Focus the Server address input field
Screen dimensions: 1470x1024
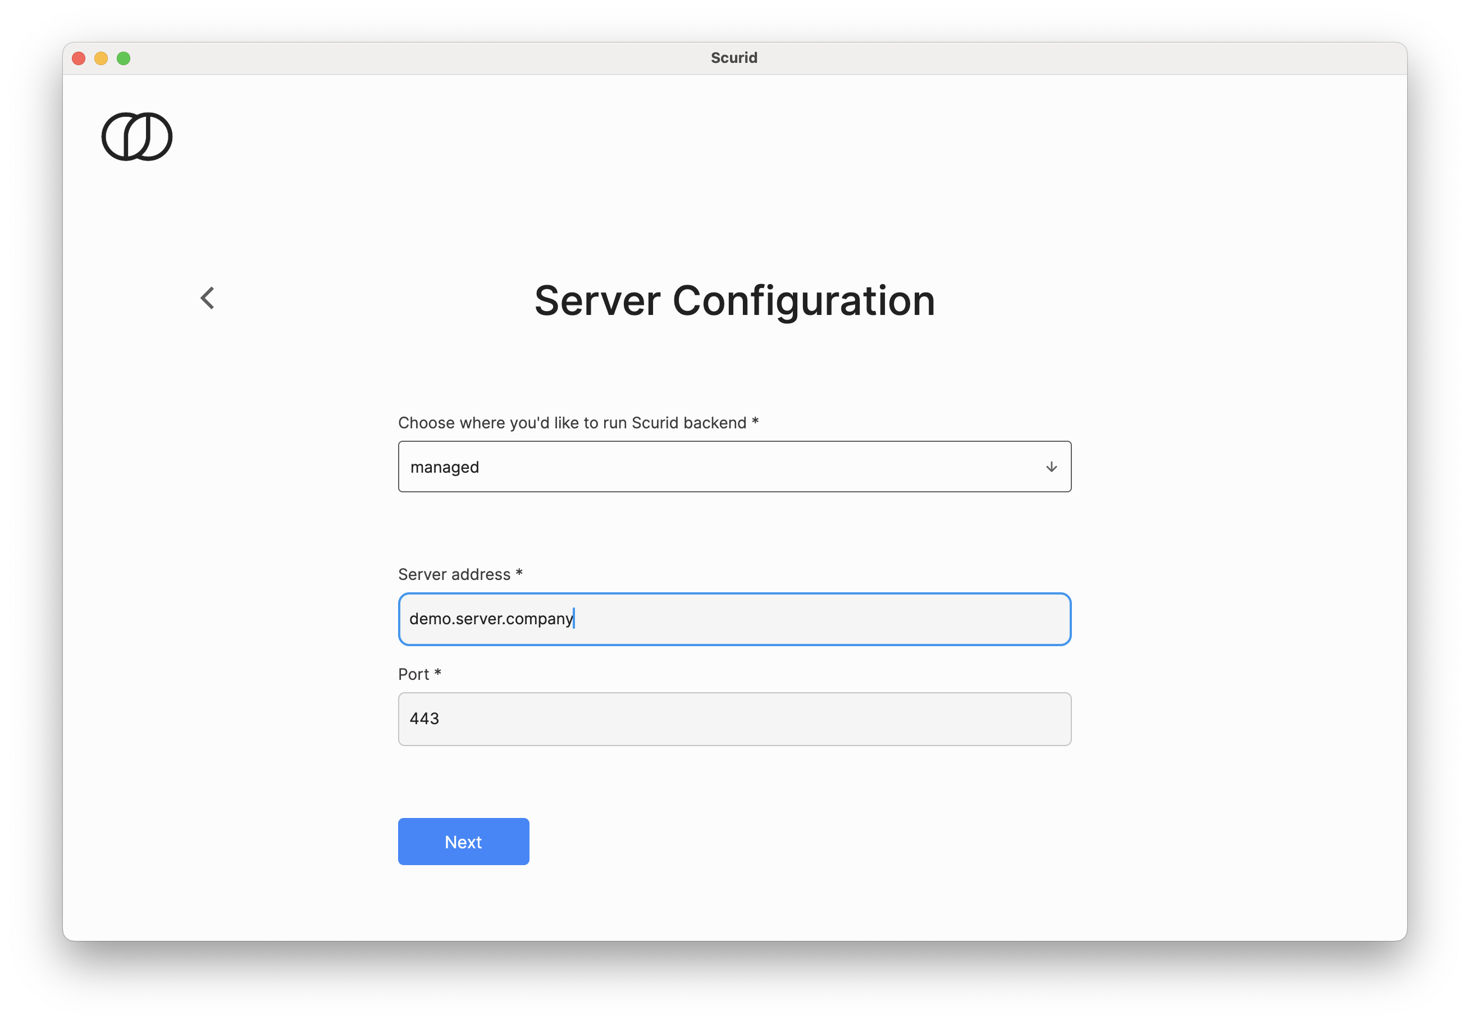click(x=734, y=619)
